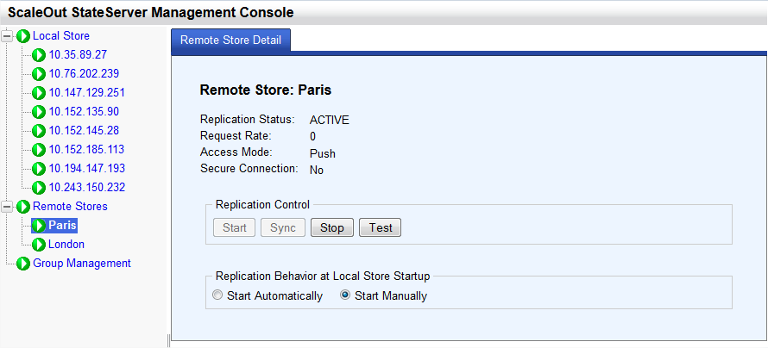Select host 10.35.89.27 in the tree

(78, 55)
